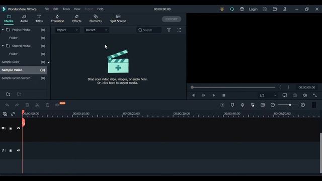Open the Titles tab
The width and height of the screenshot is (322, 181).
click(x=39, y=19)
